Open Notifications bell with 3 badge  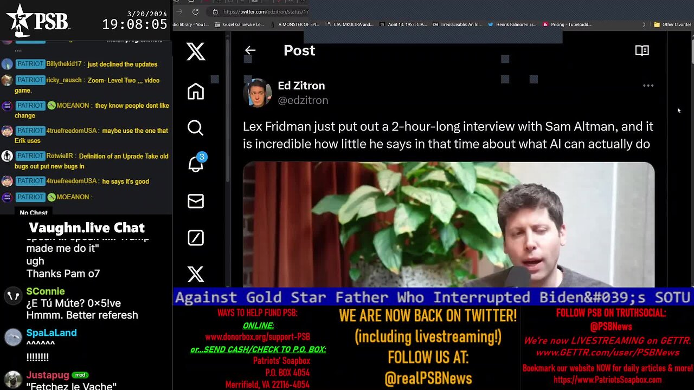(x=196, y=164)
